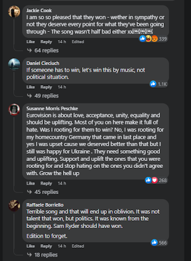Open Daniel Cieciuch's profile avatar
This screenshot has height=261, width=191.
click(14, 64)
